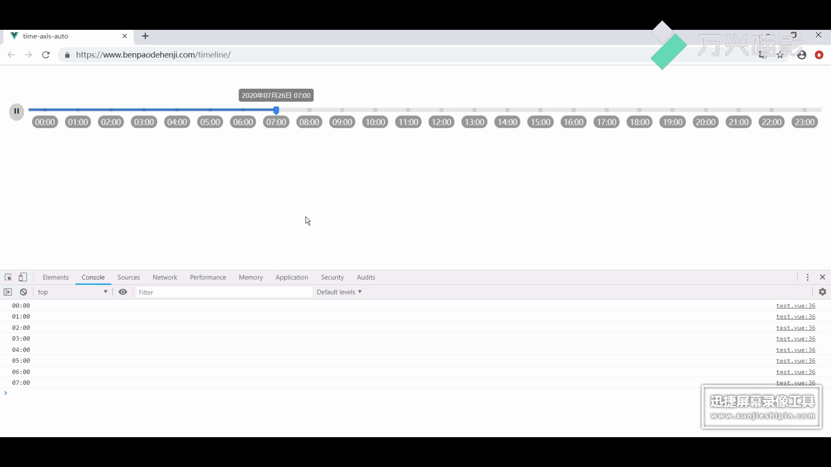This screenshot has height=467, width=831.
Task: Toggle the inspect element icon
Action: click(x=8, y=278)
